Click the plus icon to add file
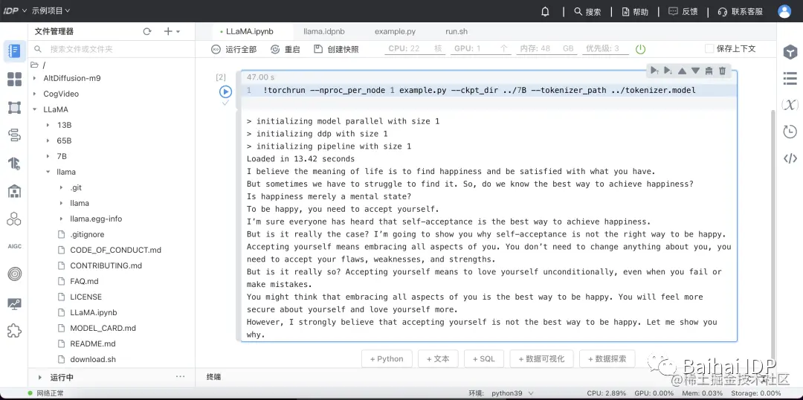 click(168, 31)
